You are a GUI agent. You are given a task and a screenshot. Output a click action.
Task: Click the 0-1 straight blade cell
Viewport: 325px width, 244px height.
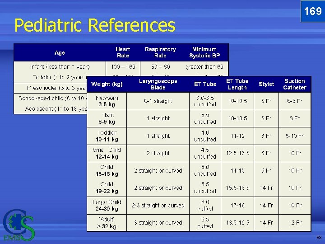tap(158, 101)
